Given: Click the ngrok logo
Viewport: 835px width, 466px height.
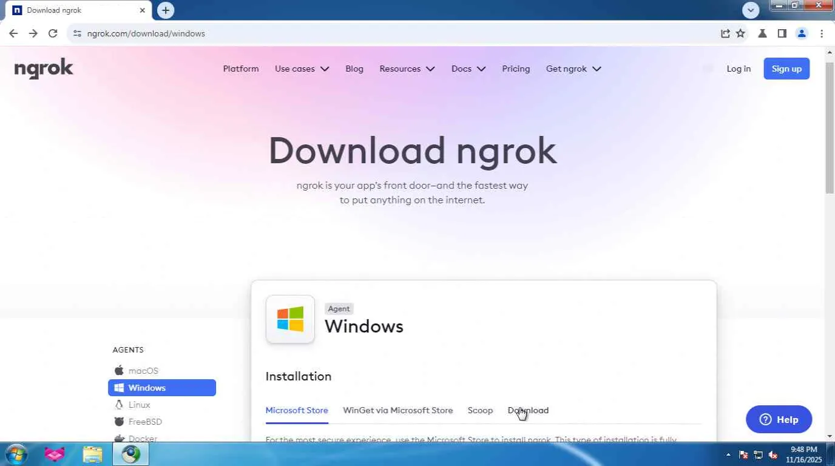Looking at the screenshot, I should click(x=44, y=69).
